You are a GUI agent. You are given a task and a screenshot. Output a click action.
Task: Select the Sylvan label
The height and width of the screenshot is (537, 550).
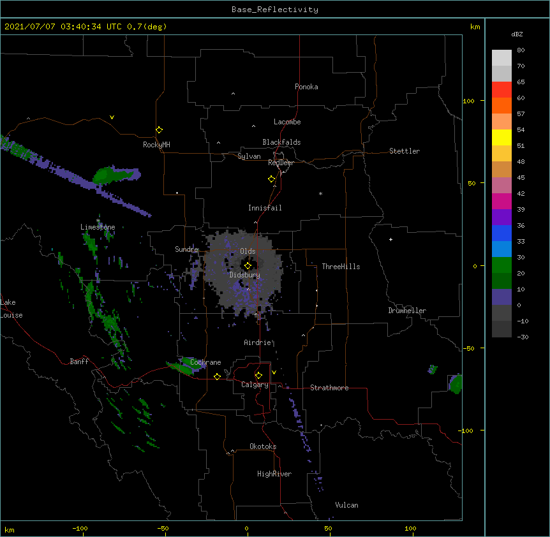tap(249, 156)
